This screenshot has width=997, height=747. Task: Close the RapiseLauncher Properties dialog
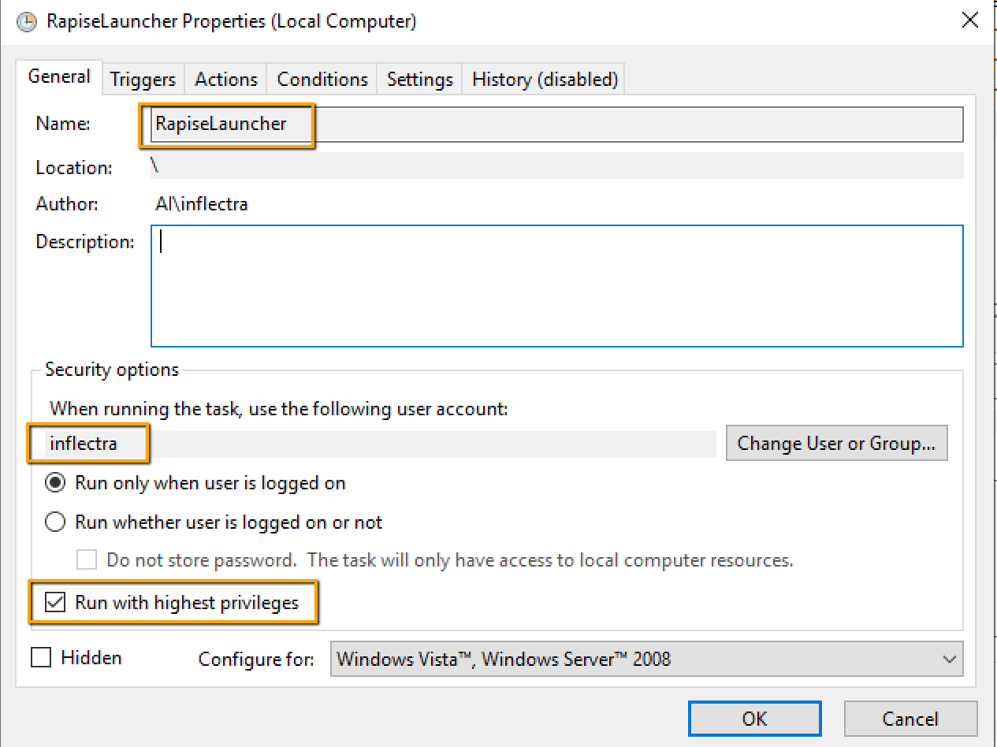point(970,21)
